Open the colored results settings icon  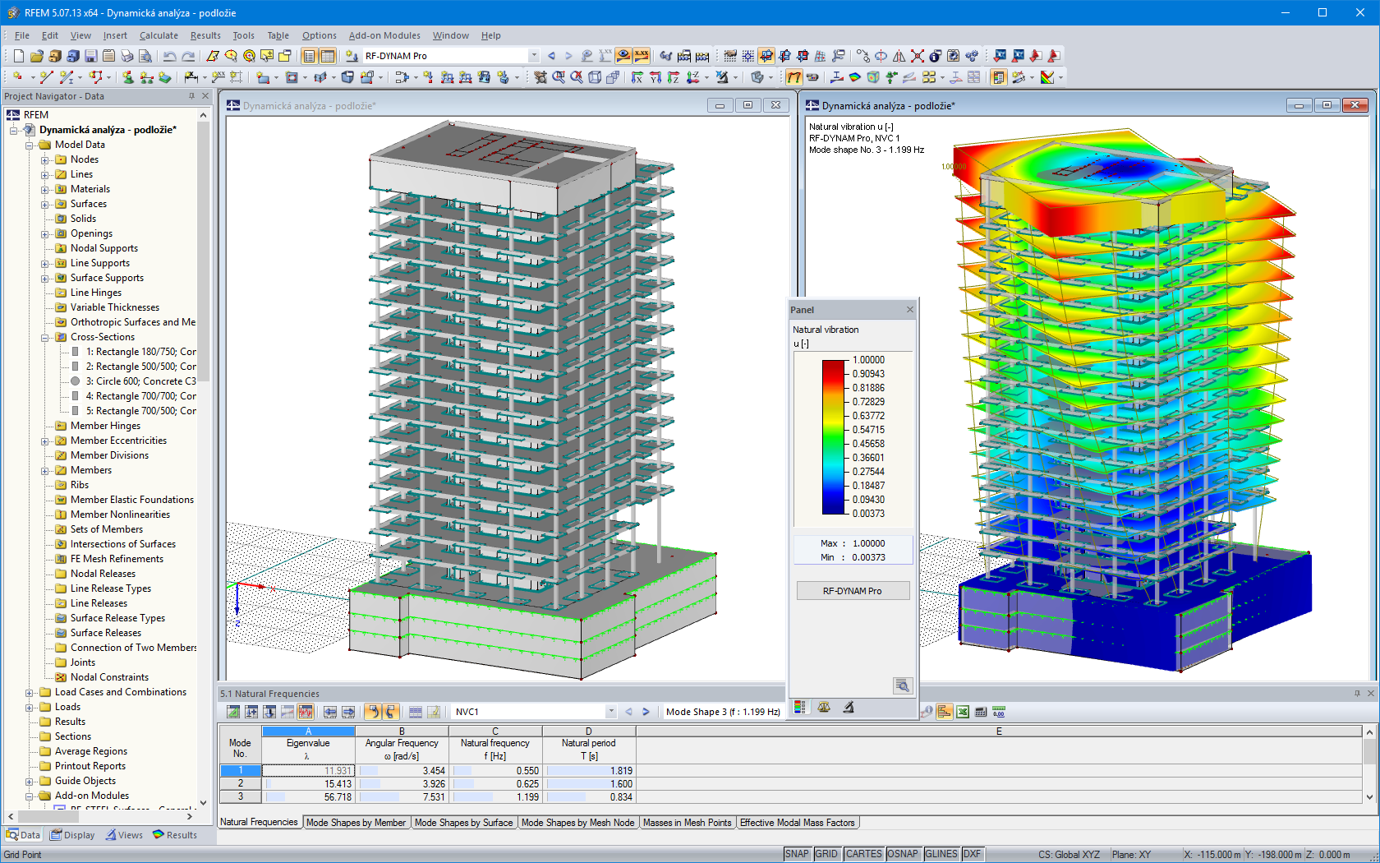pos(1047,77)
